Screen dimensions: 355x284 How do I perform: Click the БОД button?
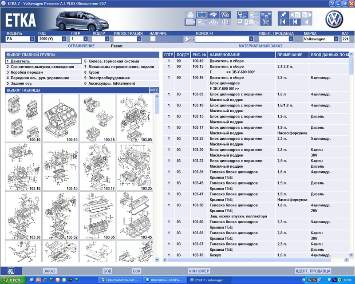coord(107,271)
